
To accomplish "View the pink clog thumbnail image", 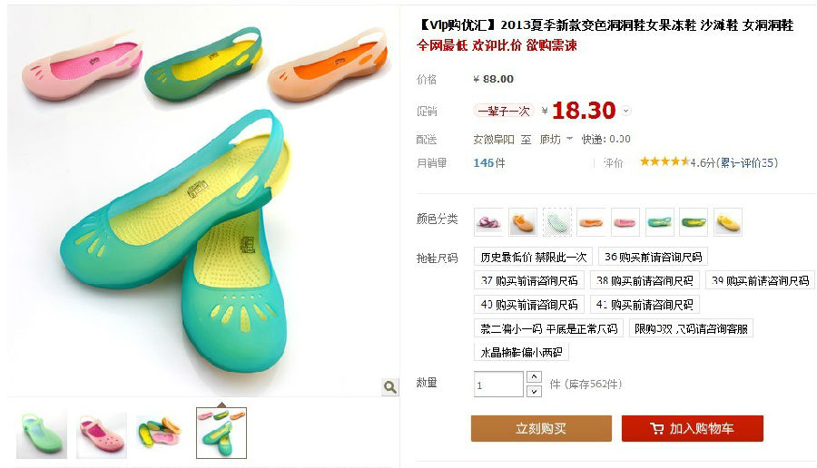I will point(102,434).
